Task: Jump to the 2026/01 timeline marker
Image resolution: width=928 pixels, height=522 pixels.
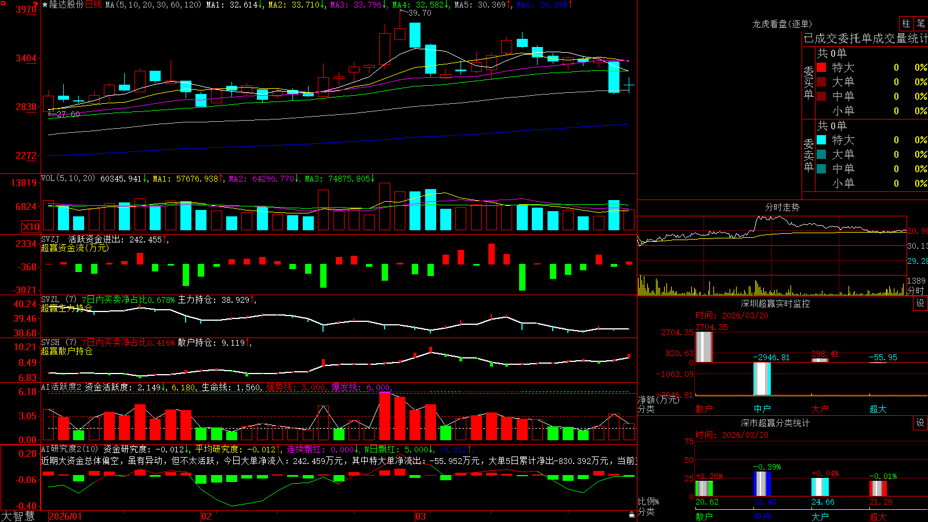Action: pyautogui.click(x=65, y=516)
